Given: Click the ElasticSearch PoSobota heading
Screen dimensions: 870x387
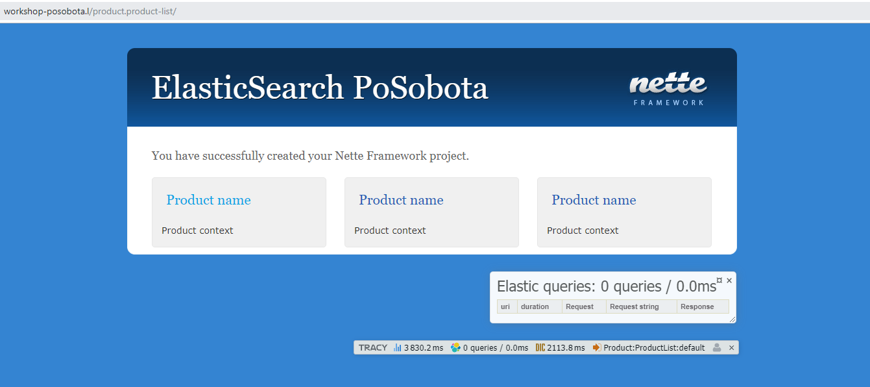Looking at the screenshot, I should click(320, 88).
